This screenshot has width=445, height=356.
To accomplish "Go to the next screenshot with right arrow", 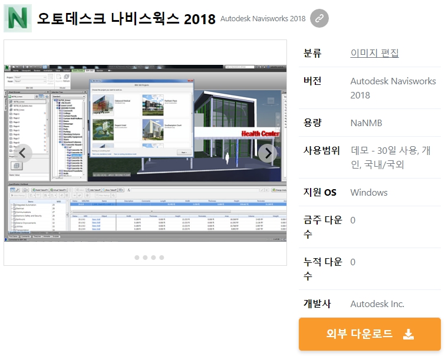I will pos(268,153).
